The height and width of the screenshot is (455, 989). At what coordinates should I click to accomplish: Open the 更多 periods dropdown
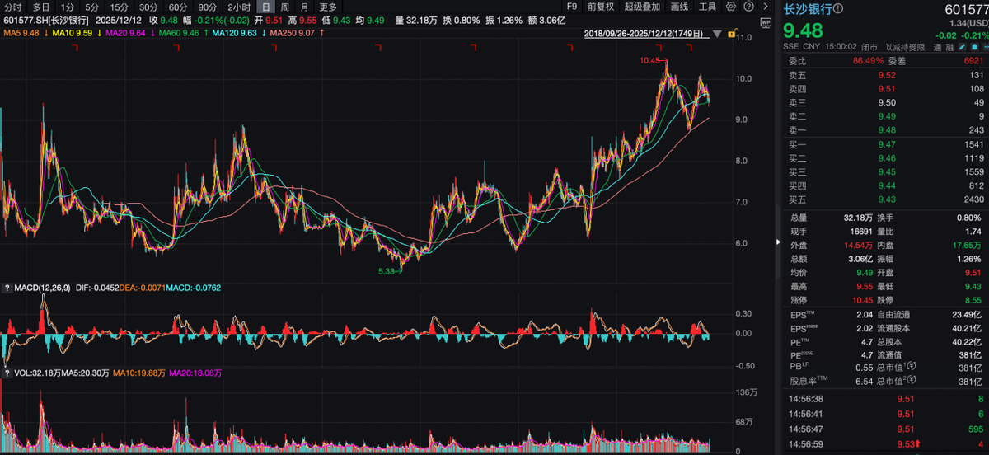(328, 7)
